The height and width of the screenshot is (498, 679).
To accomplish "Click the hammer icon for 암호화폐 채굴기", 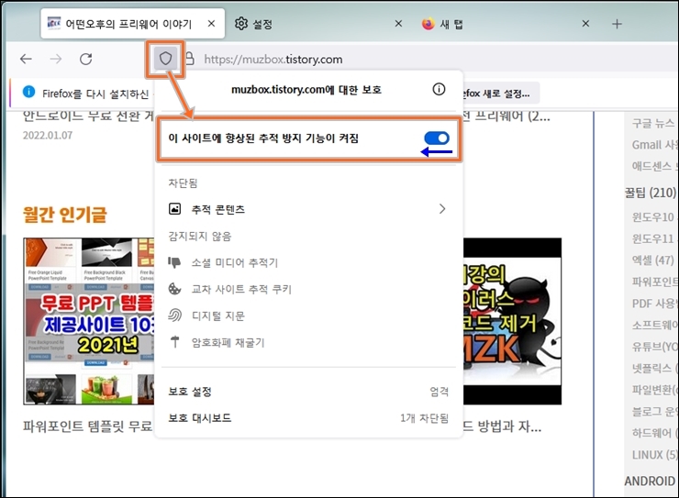I will (x=174, y=342).
